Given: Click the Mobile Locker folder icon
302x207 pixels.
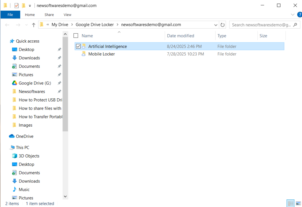Looking at the screenshot, I should click(x=83, y=54).
